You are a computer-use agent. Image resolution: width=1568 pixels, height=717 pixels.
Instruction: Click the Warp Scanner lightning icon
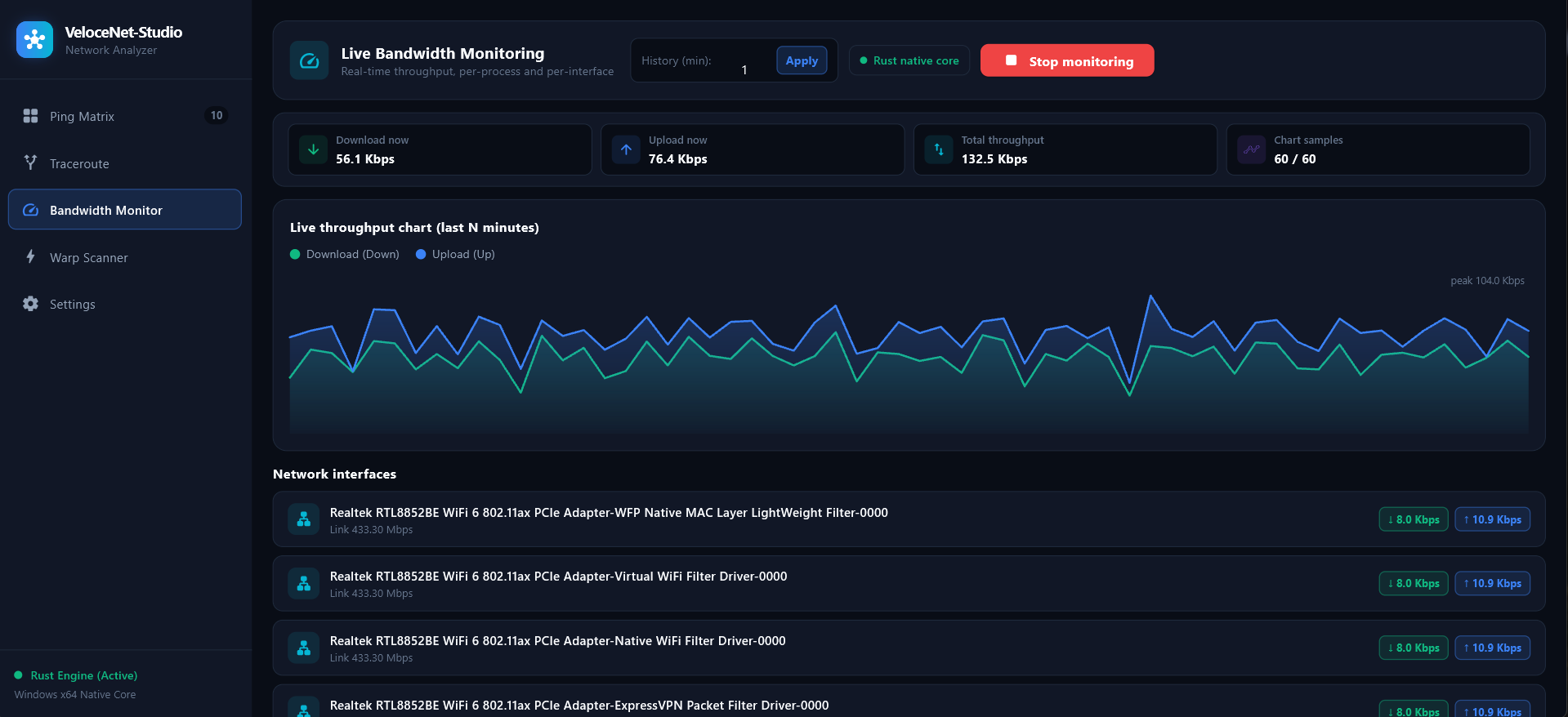[x=30, y=256]
